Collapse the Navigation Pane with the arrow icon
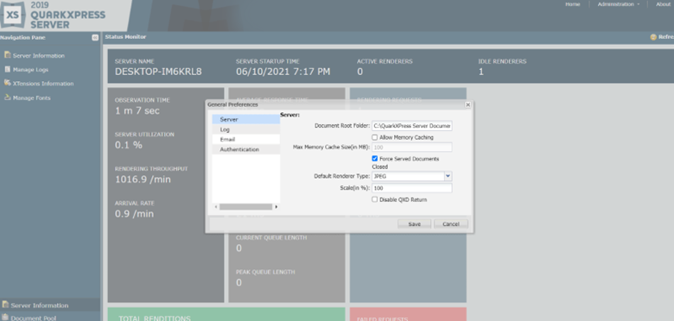Image resolution: width=674 pixels, height=321 pixels. (x=95, y=38)
